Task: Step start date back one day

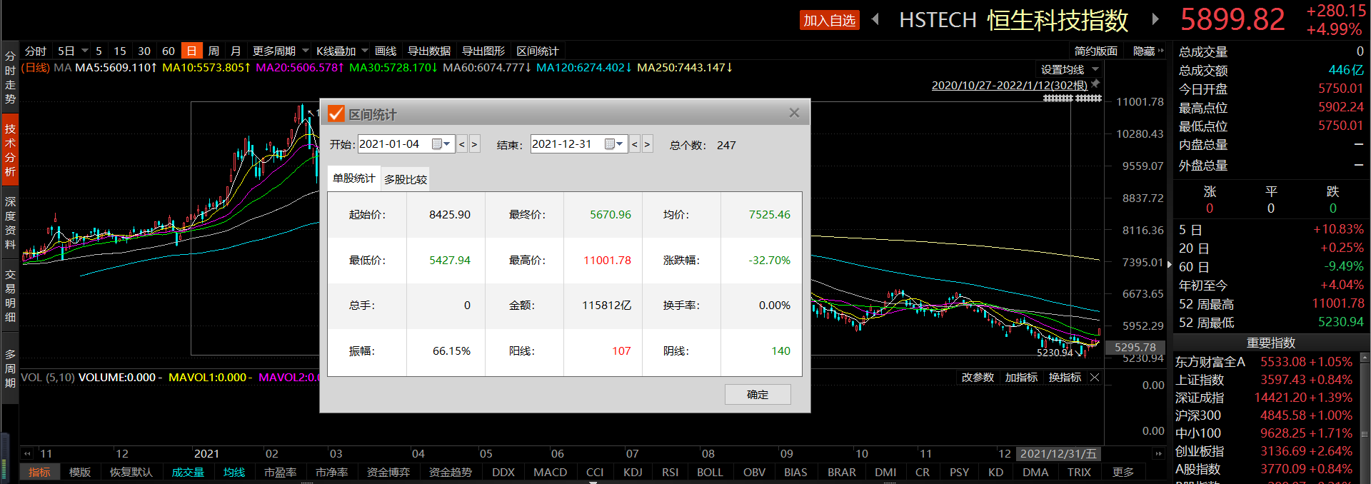Action: tap(462, 144)
